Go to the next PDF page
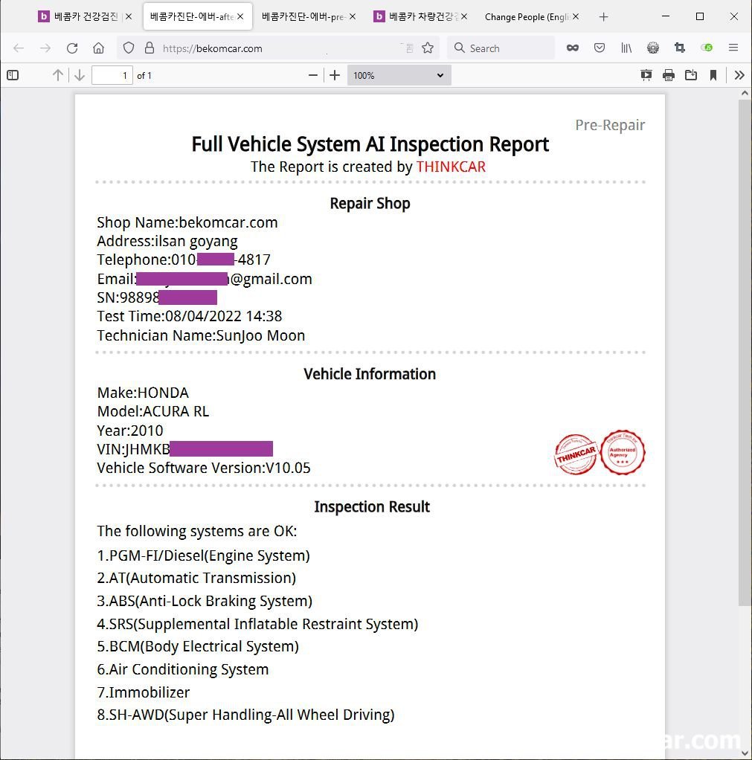The width and height of the screenshot is (752, 760). point(80,75)
